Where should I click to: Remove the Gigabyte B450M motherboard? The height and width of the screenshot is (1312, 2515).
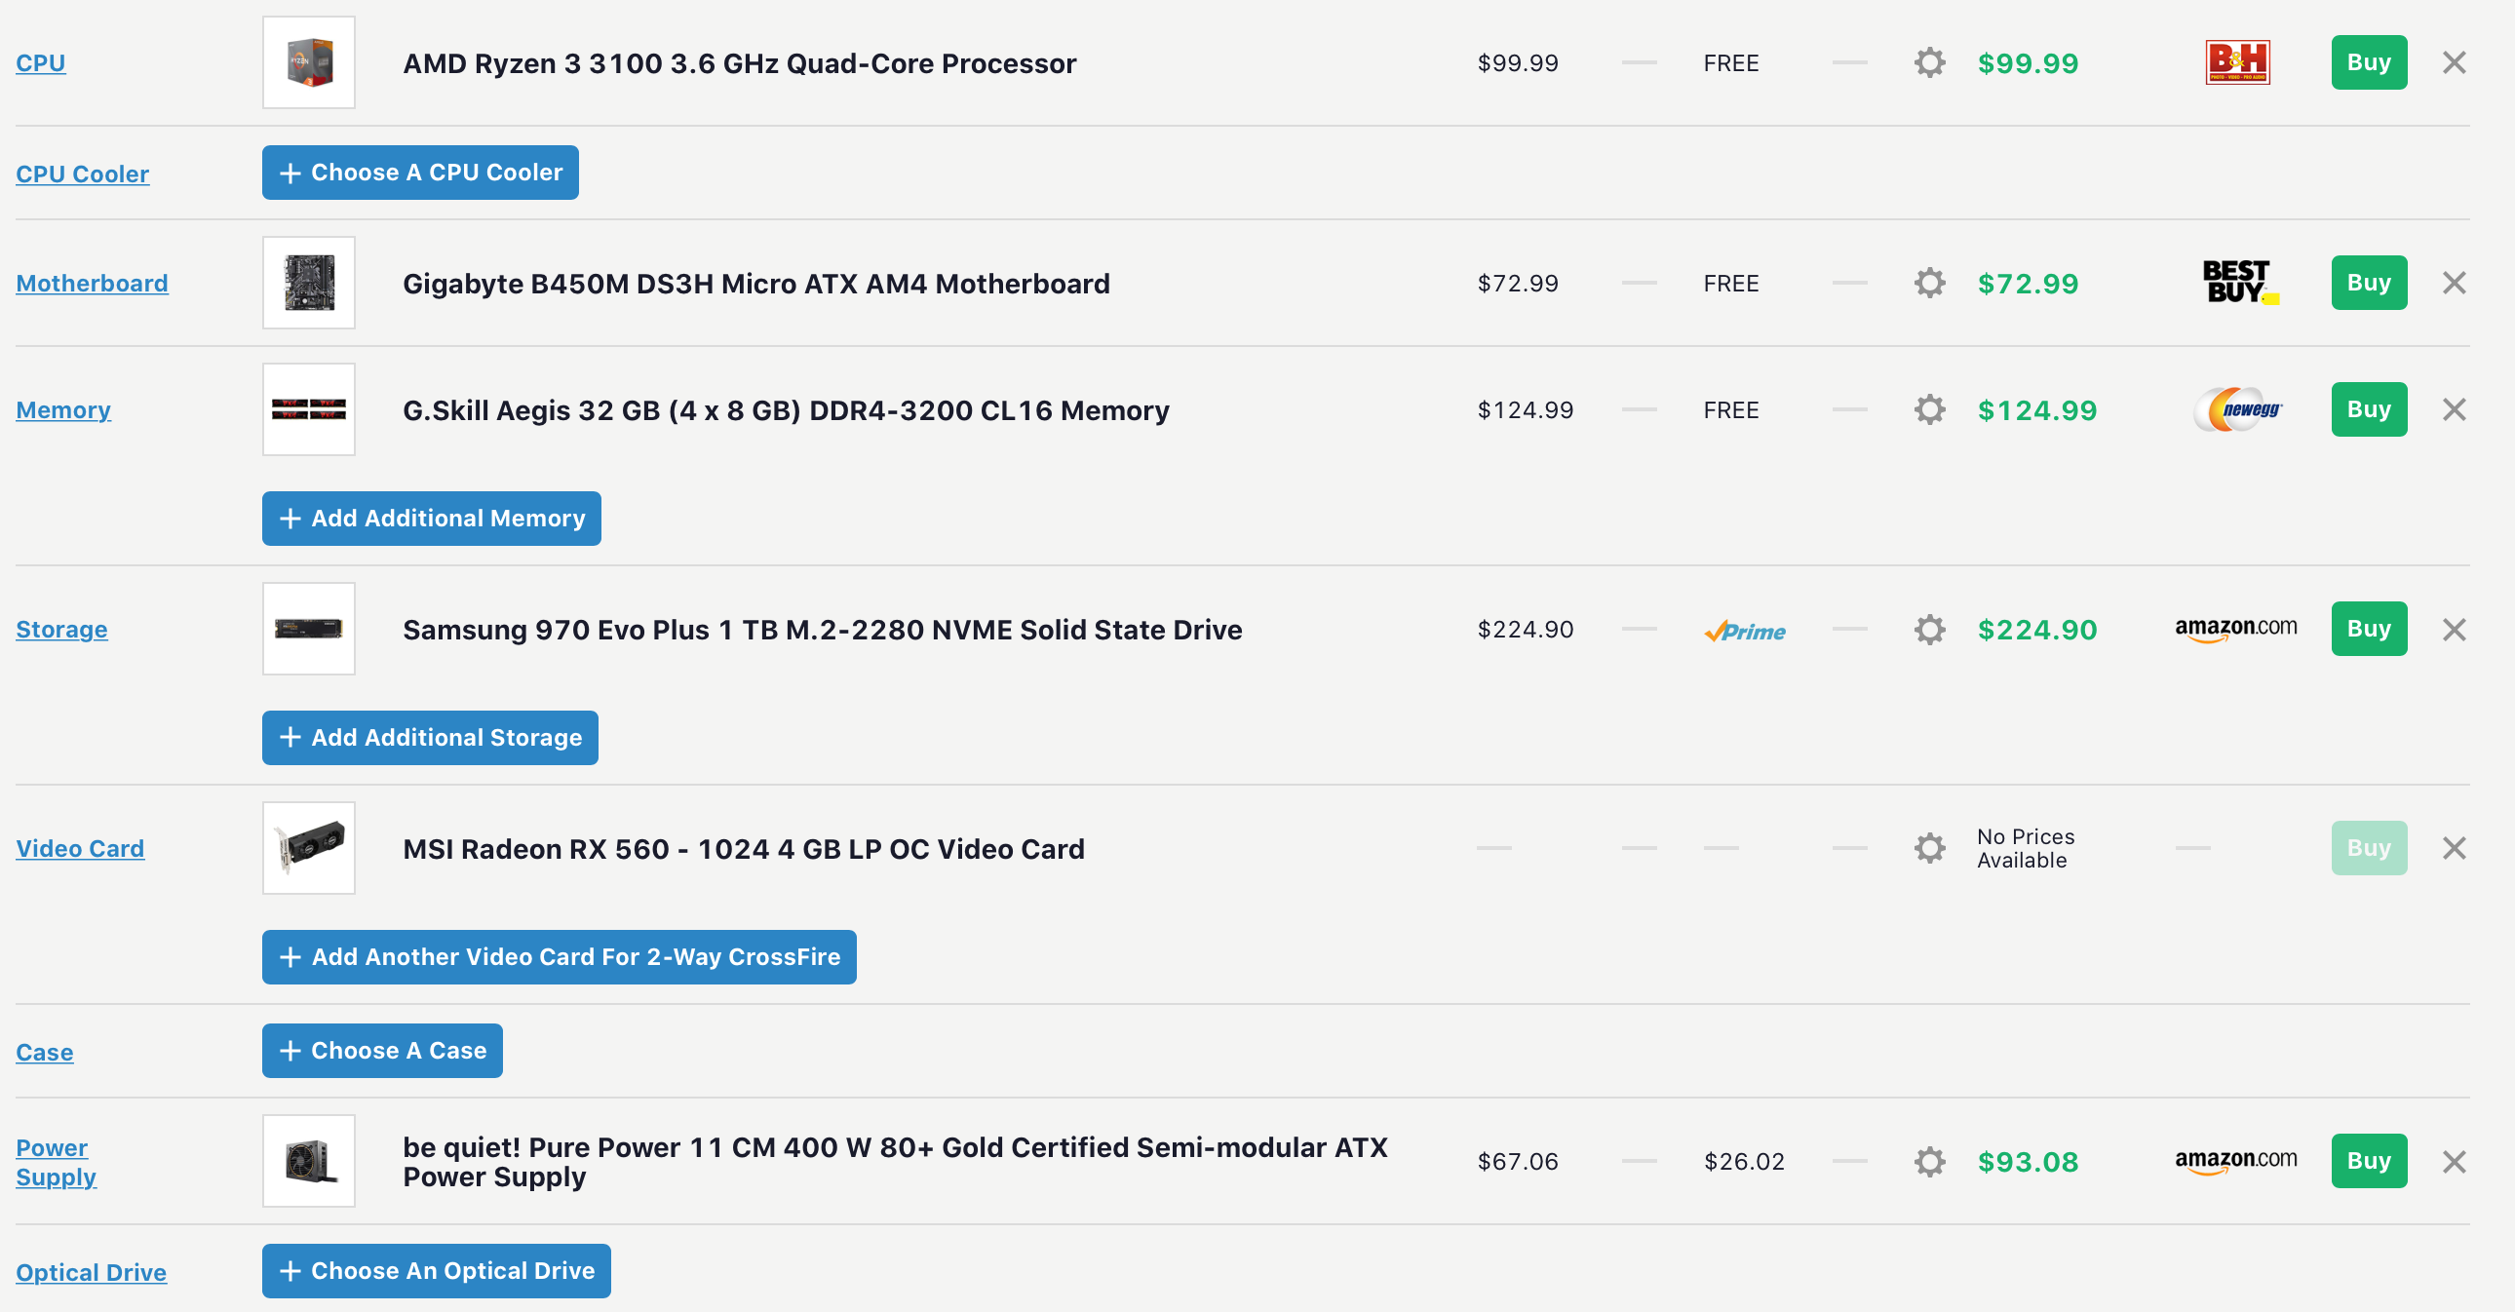(2454, 283)
